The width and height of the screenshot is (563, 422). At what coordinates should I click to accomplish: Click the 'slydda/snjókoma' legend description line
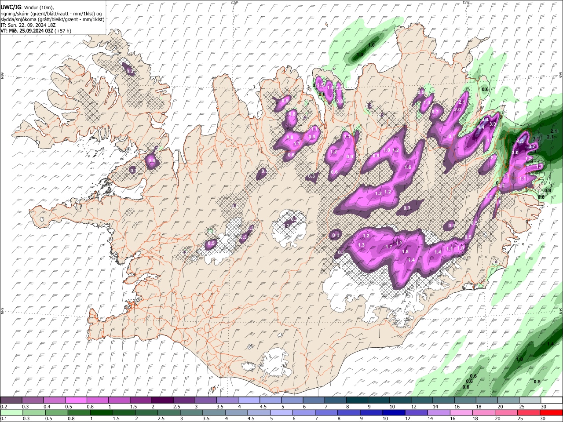click(52, 19)
